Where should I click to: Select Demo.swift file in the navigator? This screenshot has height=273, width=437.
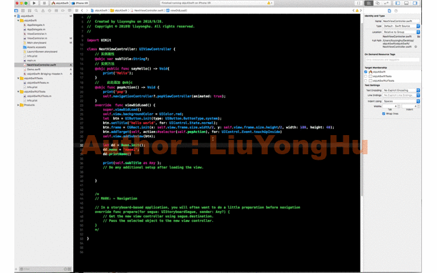pos(33,70)
